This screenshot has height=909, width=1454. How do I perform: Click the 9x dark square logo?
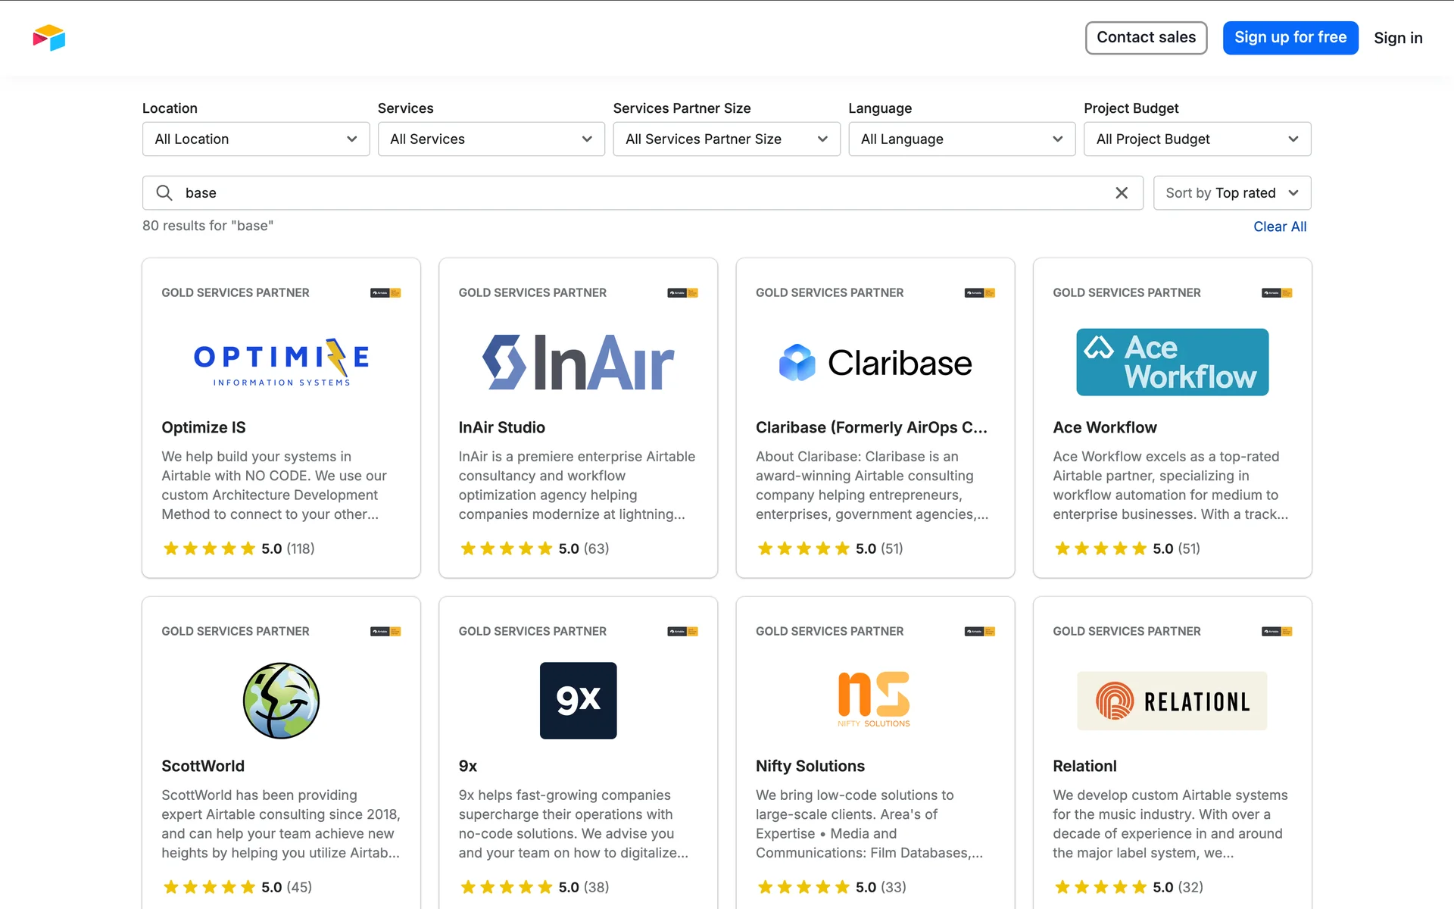pos(578,701)
